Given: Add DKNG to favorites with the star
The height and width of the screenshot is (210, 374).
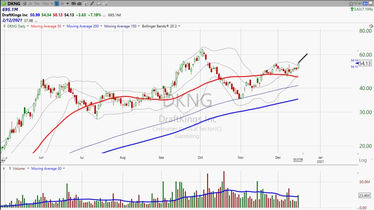Looking at the screenshot, I should pyautogui.click(x=351, y=3).
